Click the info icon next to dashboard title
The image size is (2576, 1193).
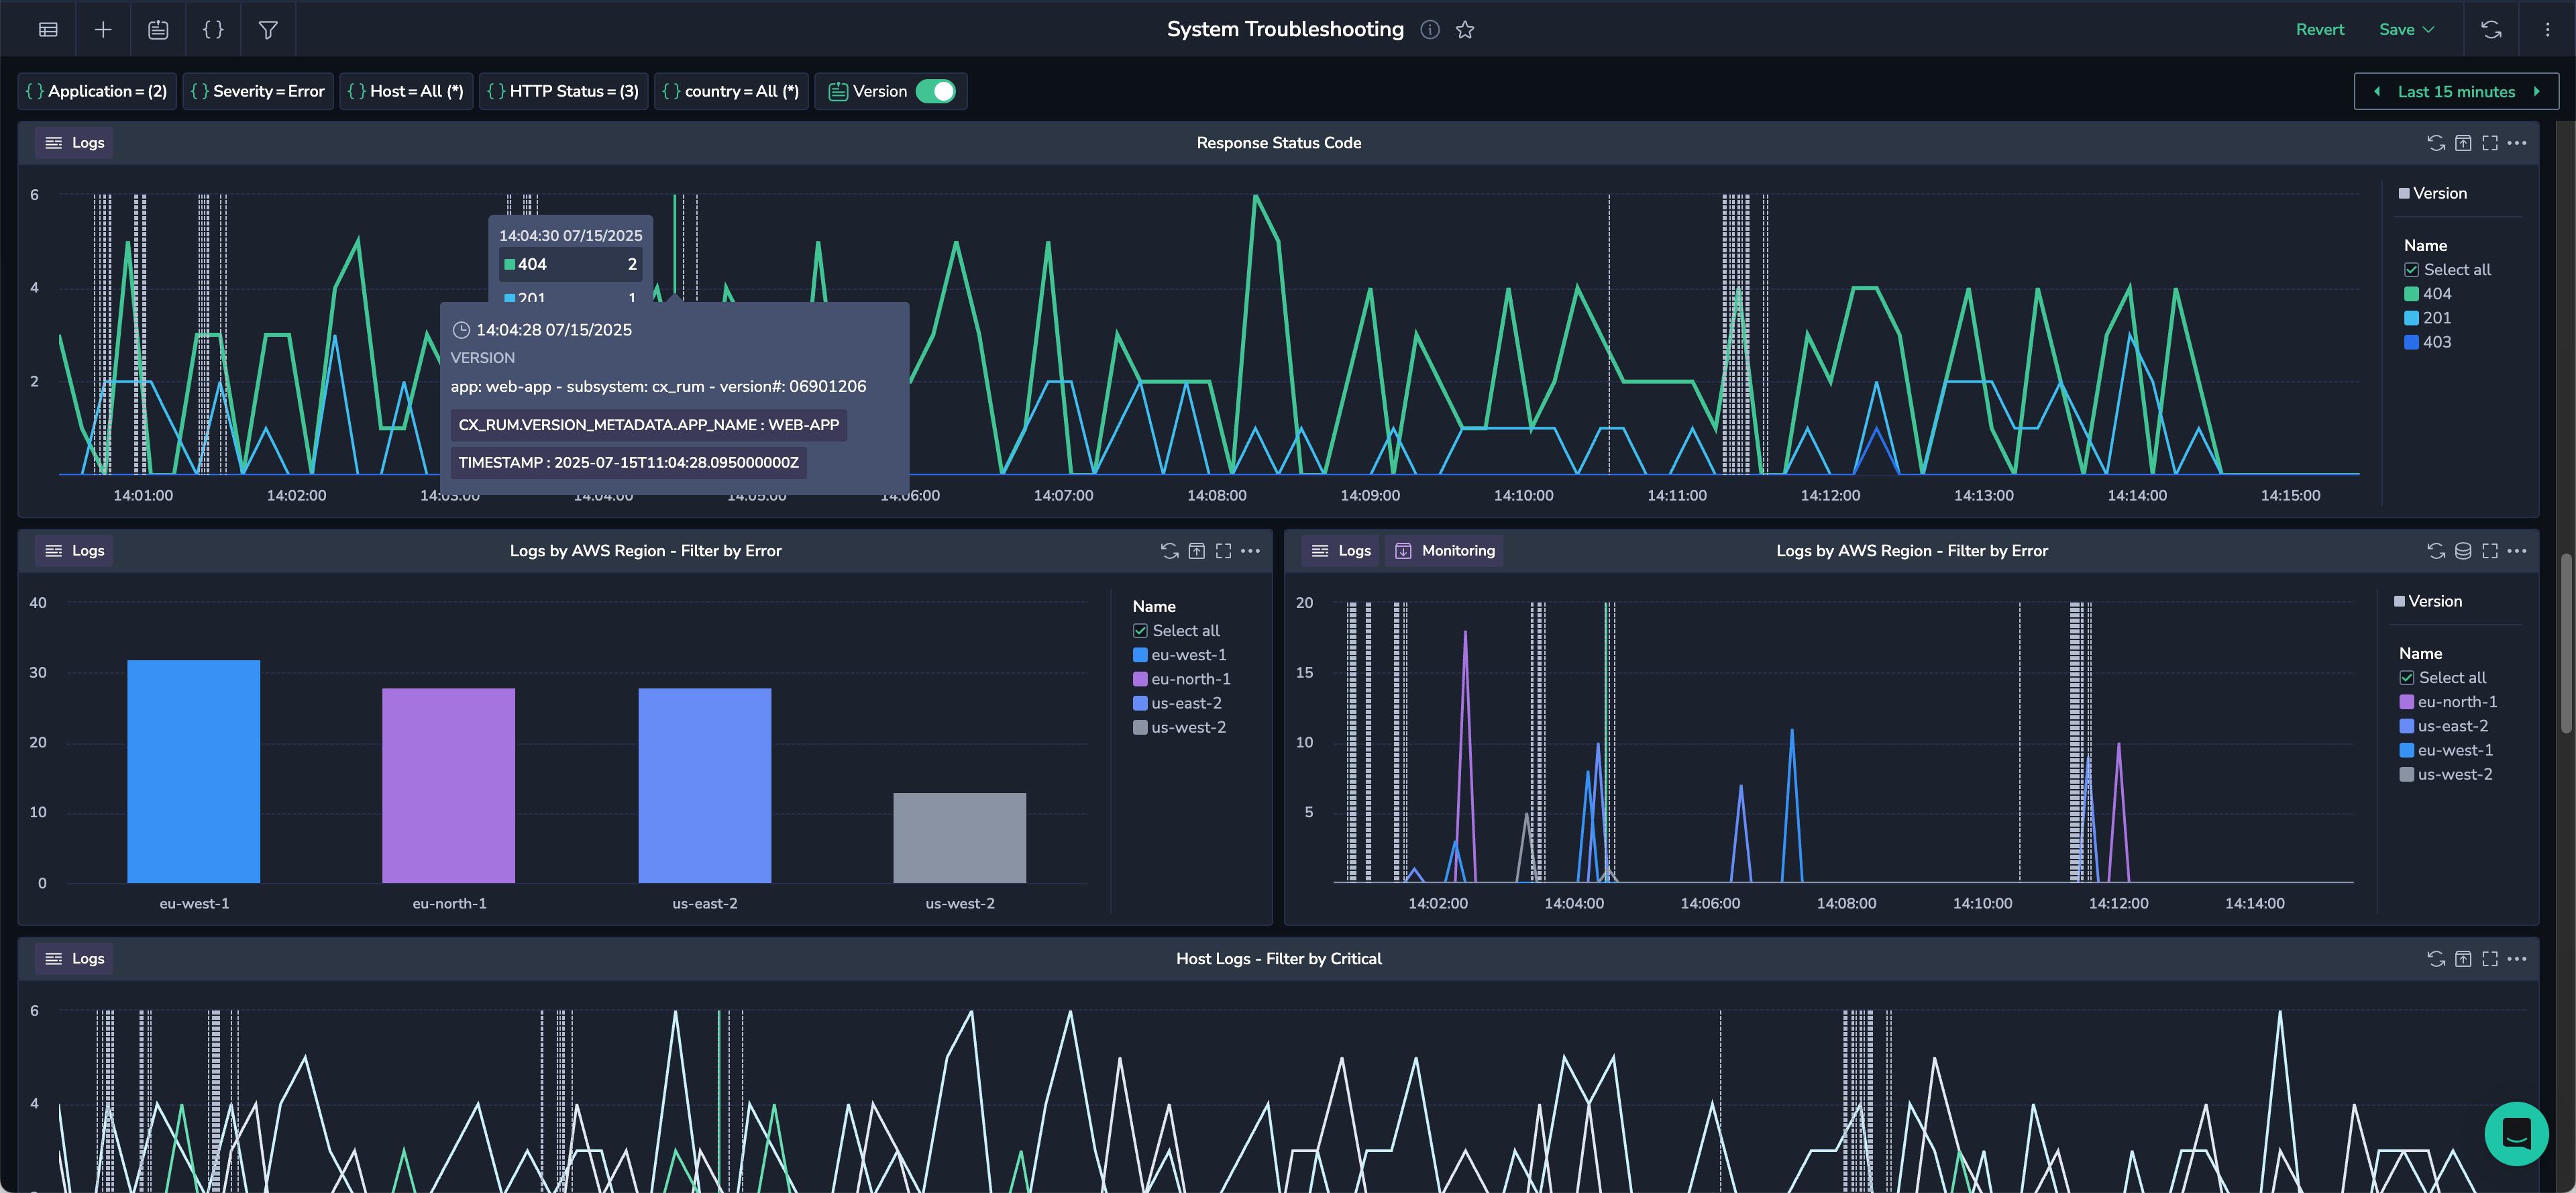click(x=1430, y=30)
